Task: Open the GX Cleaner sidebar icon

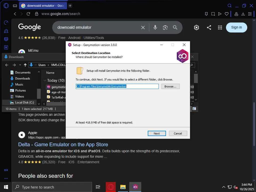Action: pyautogui.click(x=6, y=31)
